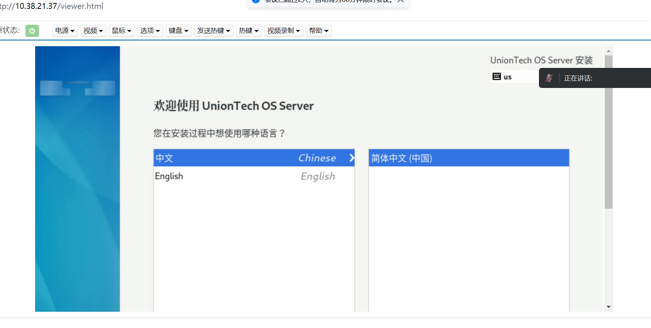Open the 帮助 dropdown menu
651x328 pixels.
click(x=319, y=31)
